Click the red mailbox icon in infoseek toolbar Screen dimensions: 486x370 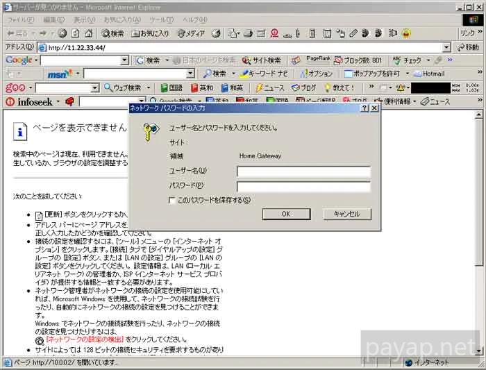pos(69,101)
